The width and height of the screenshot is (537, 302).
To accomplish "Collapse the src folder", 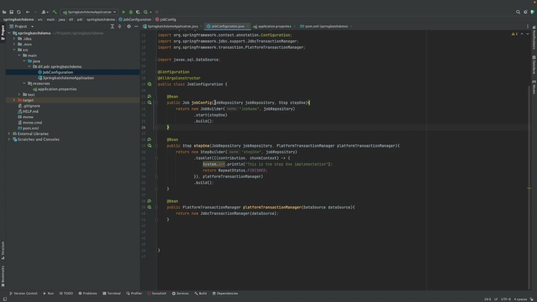I will tap(14, 50).
